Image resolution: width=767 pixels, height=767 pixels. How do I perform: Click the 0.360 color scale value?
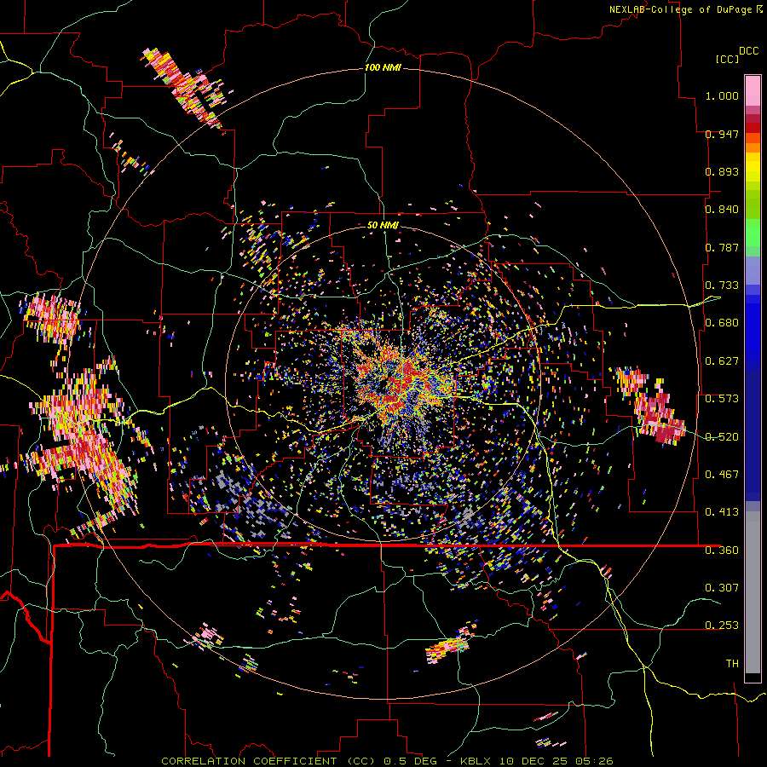(x=722, y=551)
